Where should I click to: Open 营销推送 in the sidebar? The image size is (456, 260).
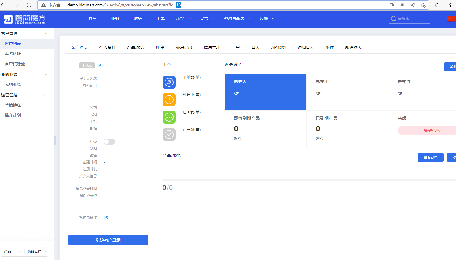coord(13,105)
